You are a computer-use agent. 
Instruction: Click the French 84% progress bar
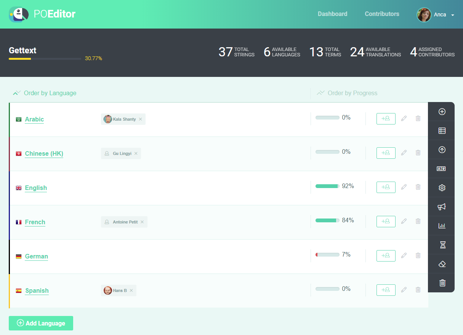pyautogui.click(x=327, y=220)
